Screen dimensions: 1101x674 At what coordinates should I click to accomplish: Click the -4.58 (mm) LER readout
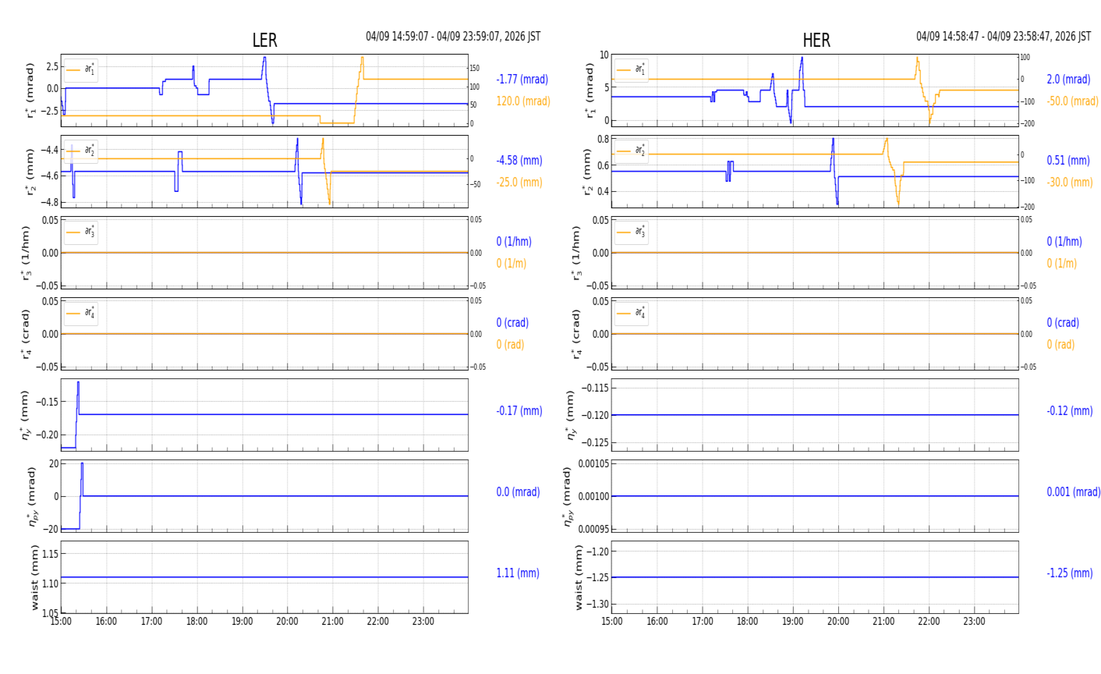coord(519,161)
